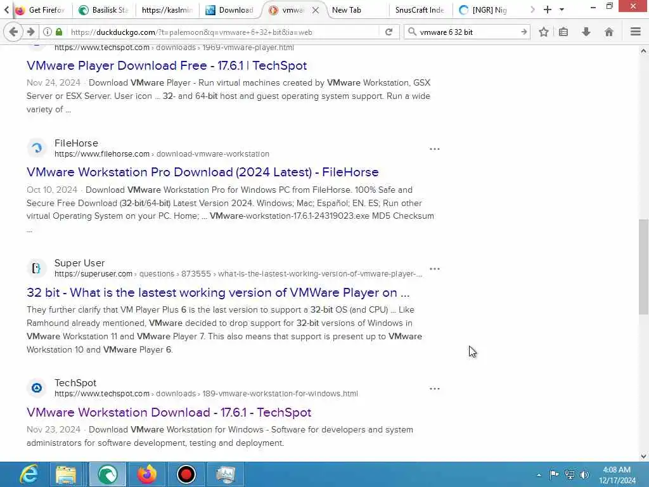Open site information icon in address bar
Viewport: 649px width, 487px height.
[x=48, y=32]
